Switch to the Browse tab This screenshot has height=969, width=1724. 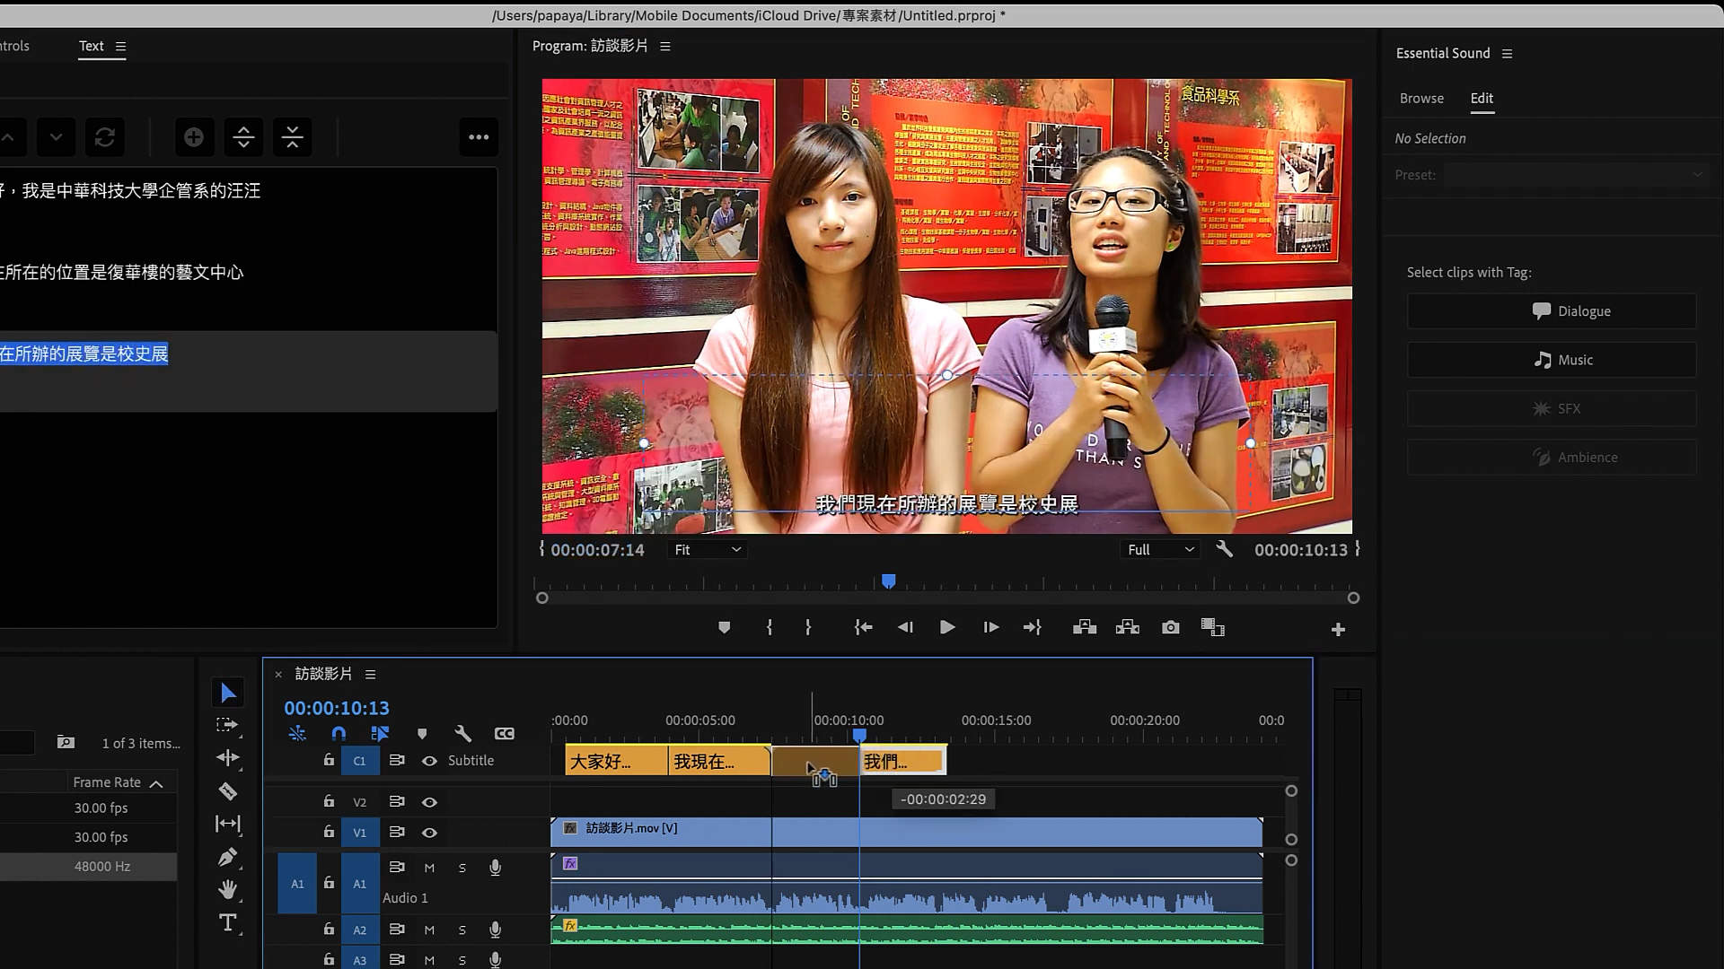coord(1421,99)
